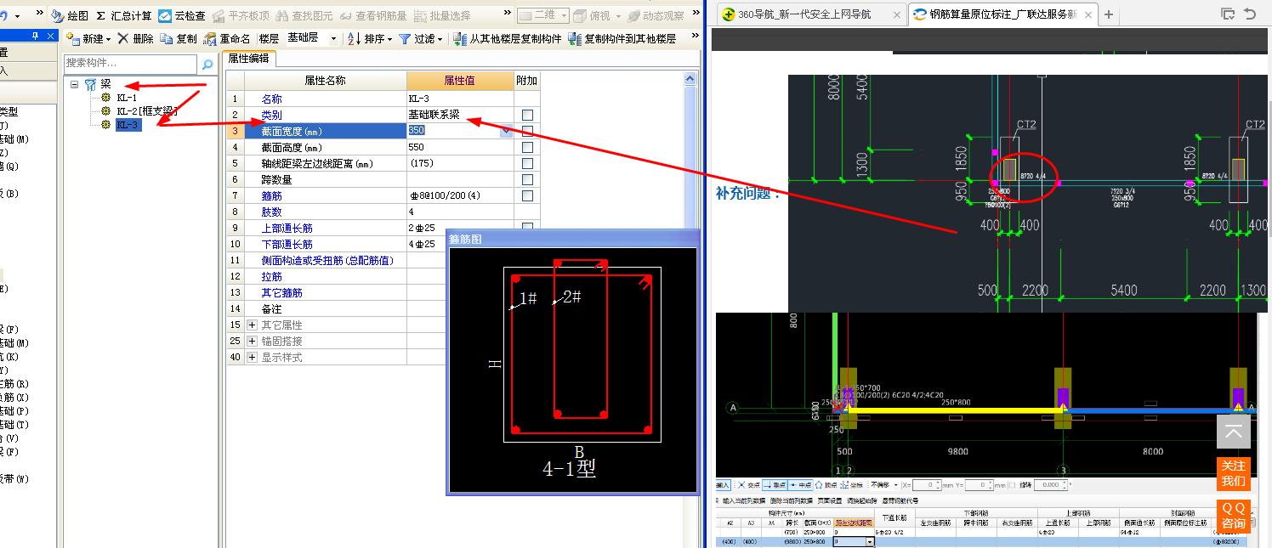Click 过滤 filter funnel icon
Screen dimensions: 1272x548
point(405,38)
